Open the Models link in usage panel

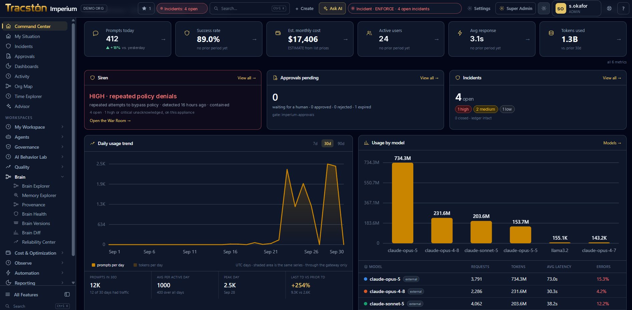coord(612,143)
